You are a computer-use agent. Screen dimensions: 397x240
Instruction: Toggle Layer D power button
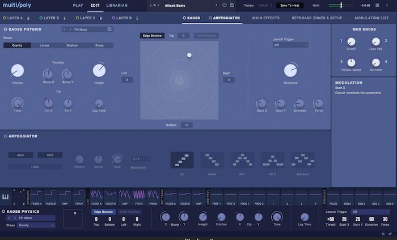click(x=113, y=18)
